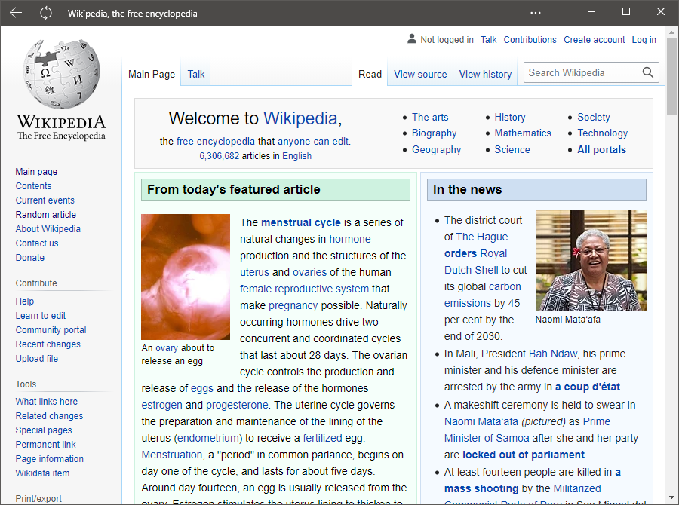Click the search magnifying glass icon
The width and height of the screenshot is (679, 505).
click(647, 72)
